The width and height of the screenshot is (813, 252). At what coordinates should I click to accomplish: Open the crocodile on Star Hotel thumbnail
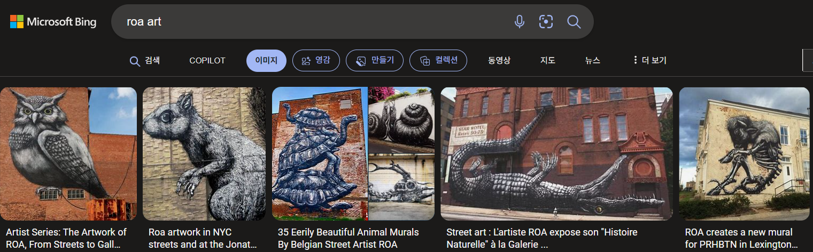(x=556, y=154)
